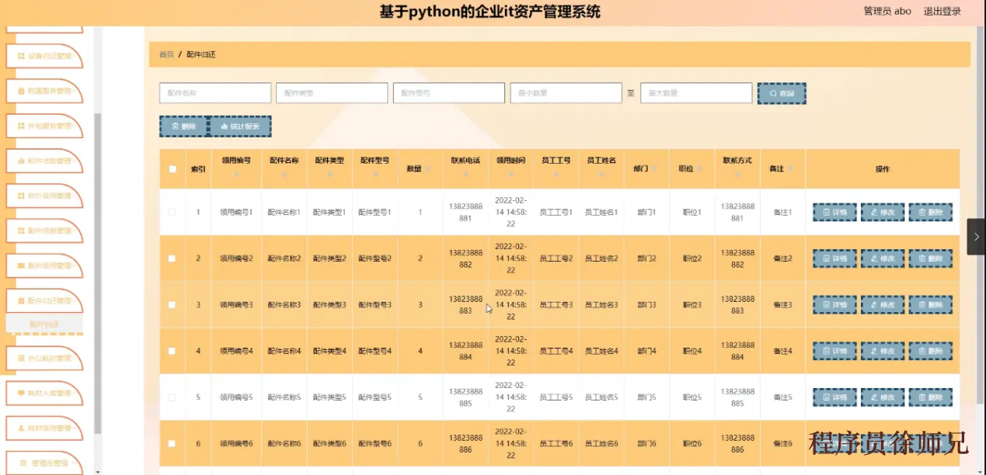View 详情 for row 领用编号1
The image size is (986, 475).
[x=834, y=212]
